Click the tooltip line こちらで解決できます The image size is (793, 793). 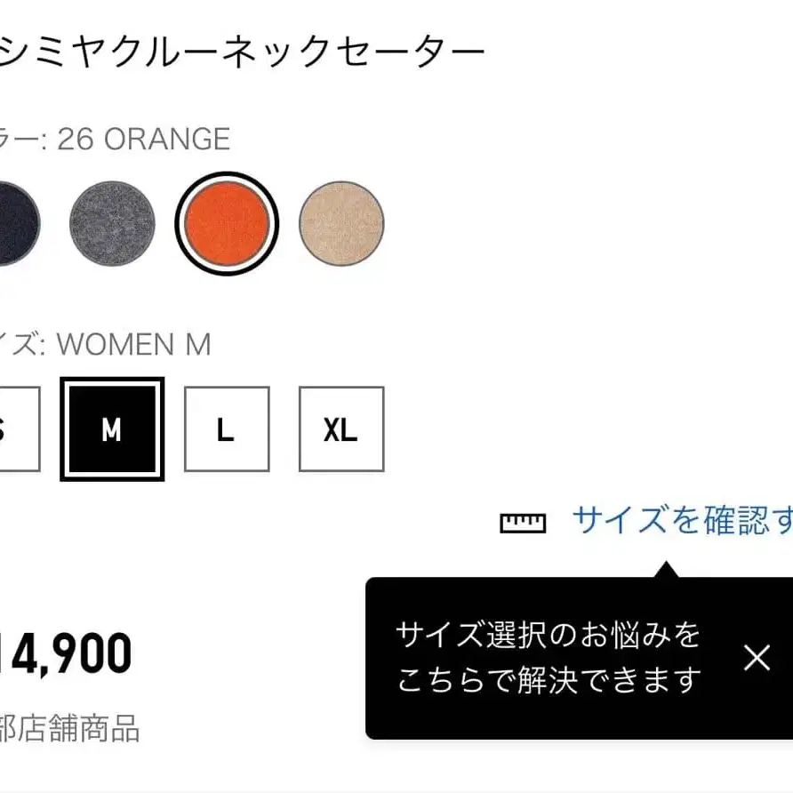549,680
